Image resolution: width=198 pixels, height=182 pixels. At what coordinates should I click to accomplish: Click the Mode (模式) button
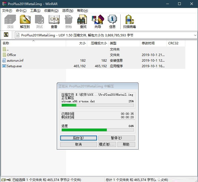pyautogui.click(x=107, y=144)
